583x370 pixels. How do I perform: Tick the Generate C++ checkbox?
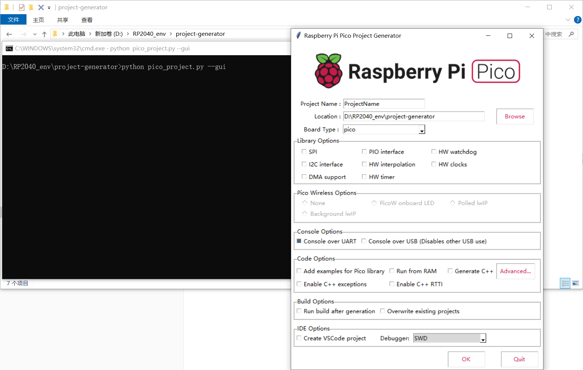[450, 271]
